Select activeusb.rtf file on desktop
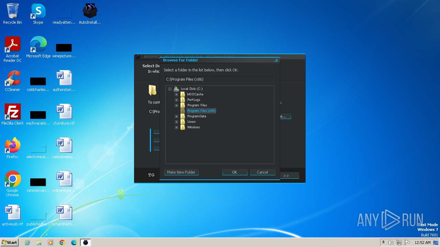Viewport: 440px width, 247px height. coord(12,215)
